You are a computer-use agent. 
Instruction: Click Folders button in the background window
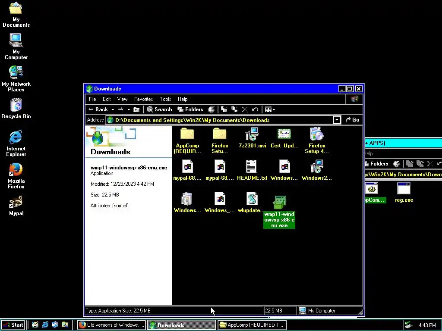[376, 164]
